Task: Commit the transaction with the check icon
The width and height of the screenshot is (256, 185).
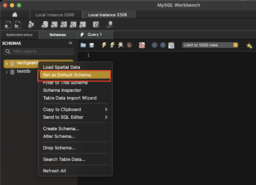Action: (154, 45)
